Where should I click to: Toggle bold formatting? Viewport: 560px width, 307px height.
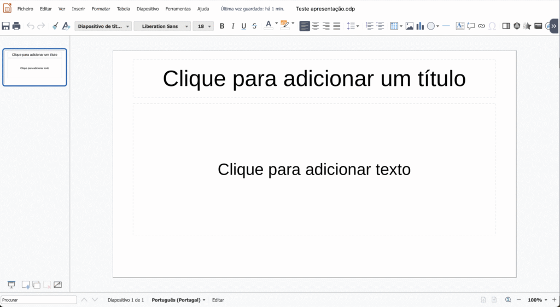[x=222, y=26]
